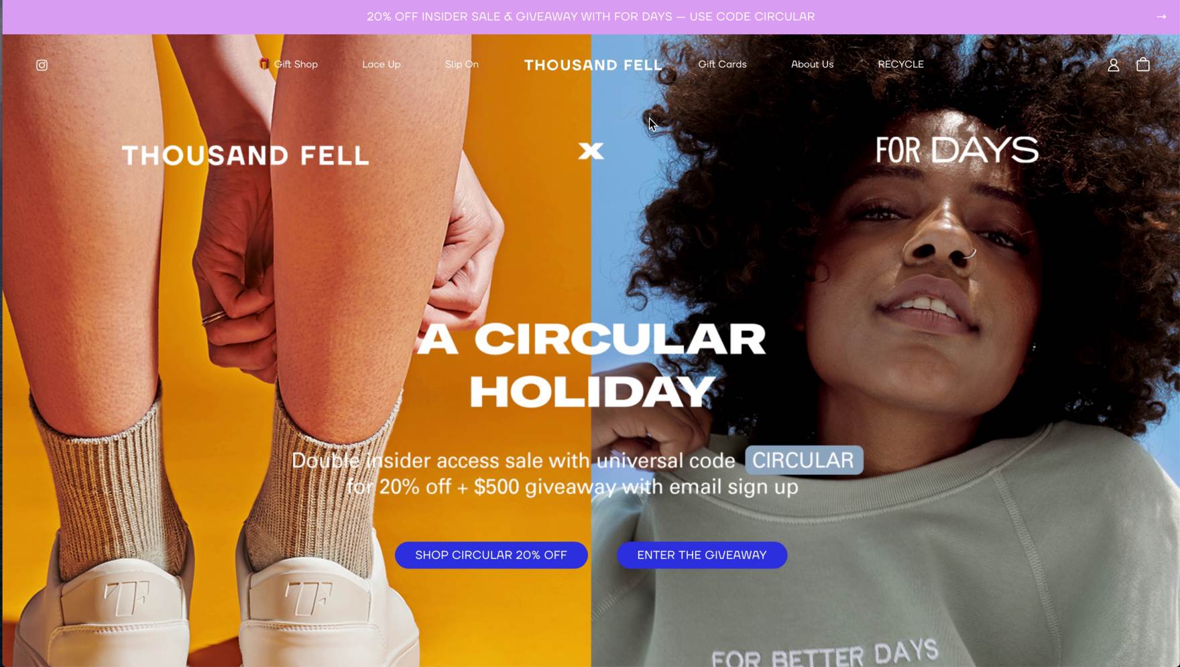Click the 20% off insider sale banner text

pos(591,17)
